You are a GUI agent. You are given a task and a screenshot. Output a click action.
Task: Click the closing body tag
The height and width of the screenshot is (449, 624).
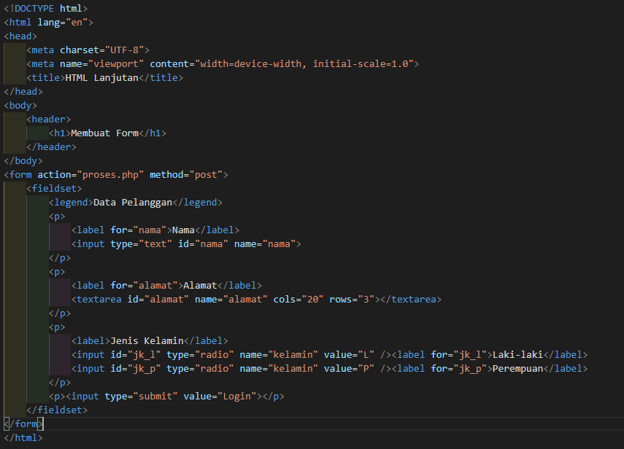point(23,161)
